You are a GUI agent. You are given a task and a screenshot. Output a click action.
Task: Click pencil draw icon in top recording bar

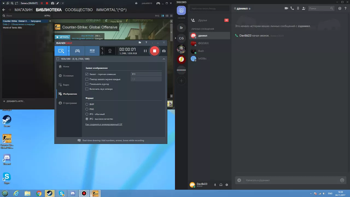[58, 3]
